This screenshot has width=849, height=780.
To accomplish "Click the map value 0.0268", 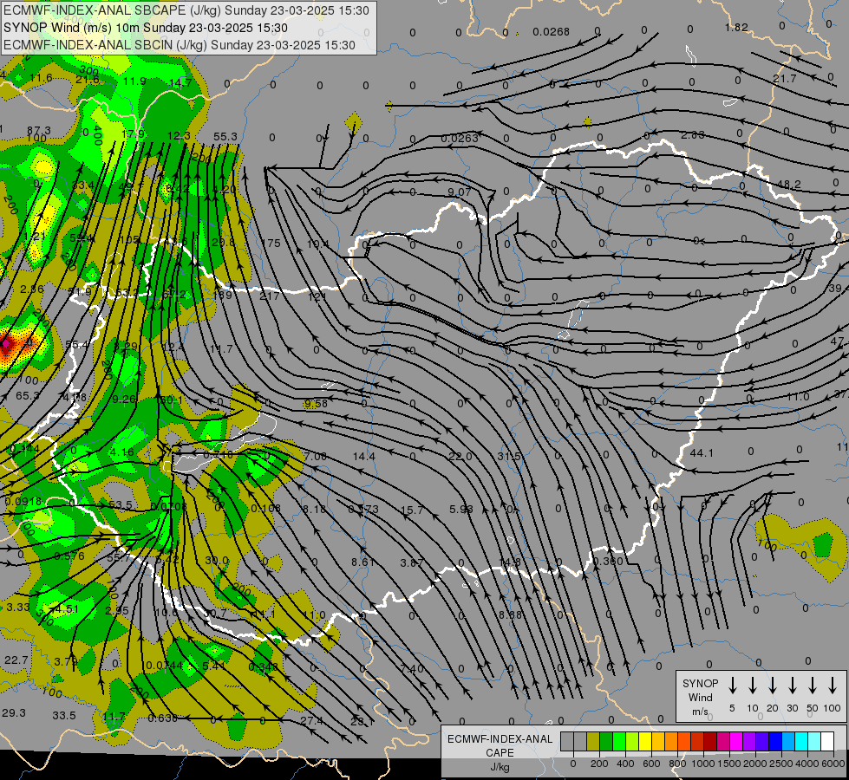I will coord(552,32).
